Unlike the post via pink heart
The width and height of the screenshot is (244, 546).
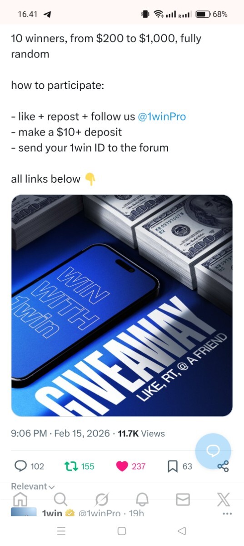pyautogui.click(x=122, y=466)
